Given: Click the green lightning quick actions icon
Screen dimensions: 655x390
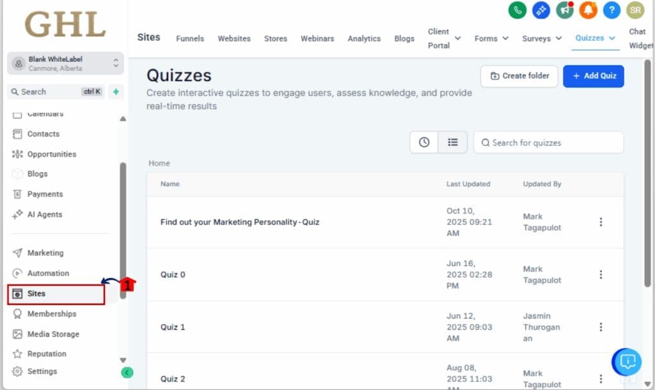Looking at the screenshot, I should coord(116,91).
